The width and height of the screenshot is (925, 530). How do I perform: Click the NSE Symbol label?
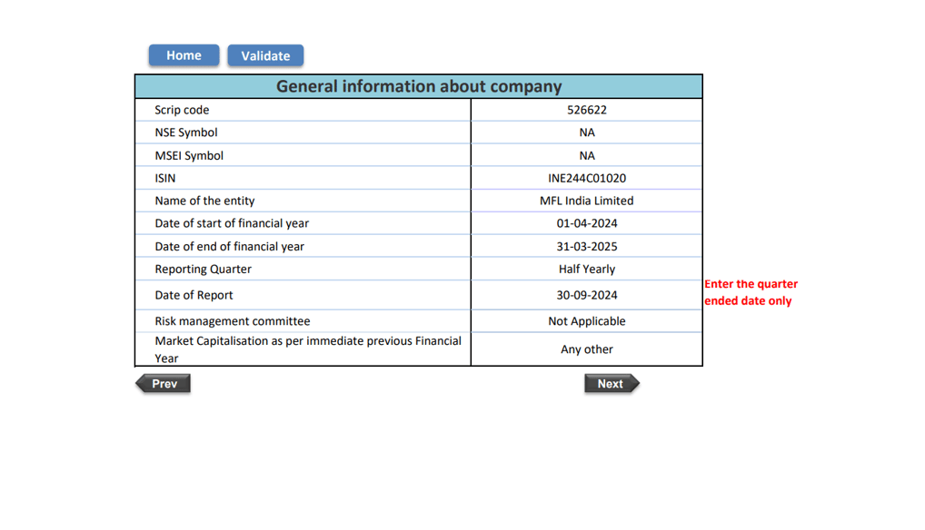click(x=186, y=132)
